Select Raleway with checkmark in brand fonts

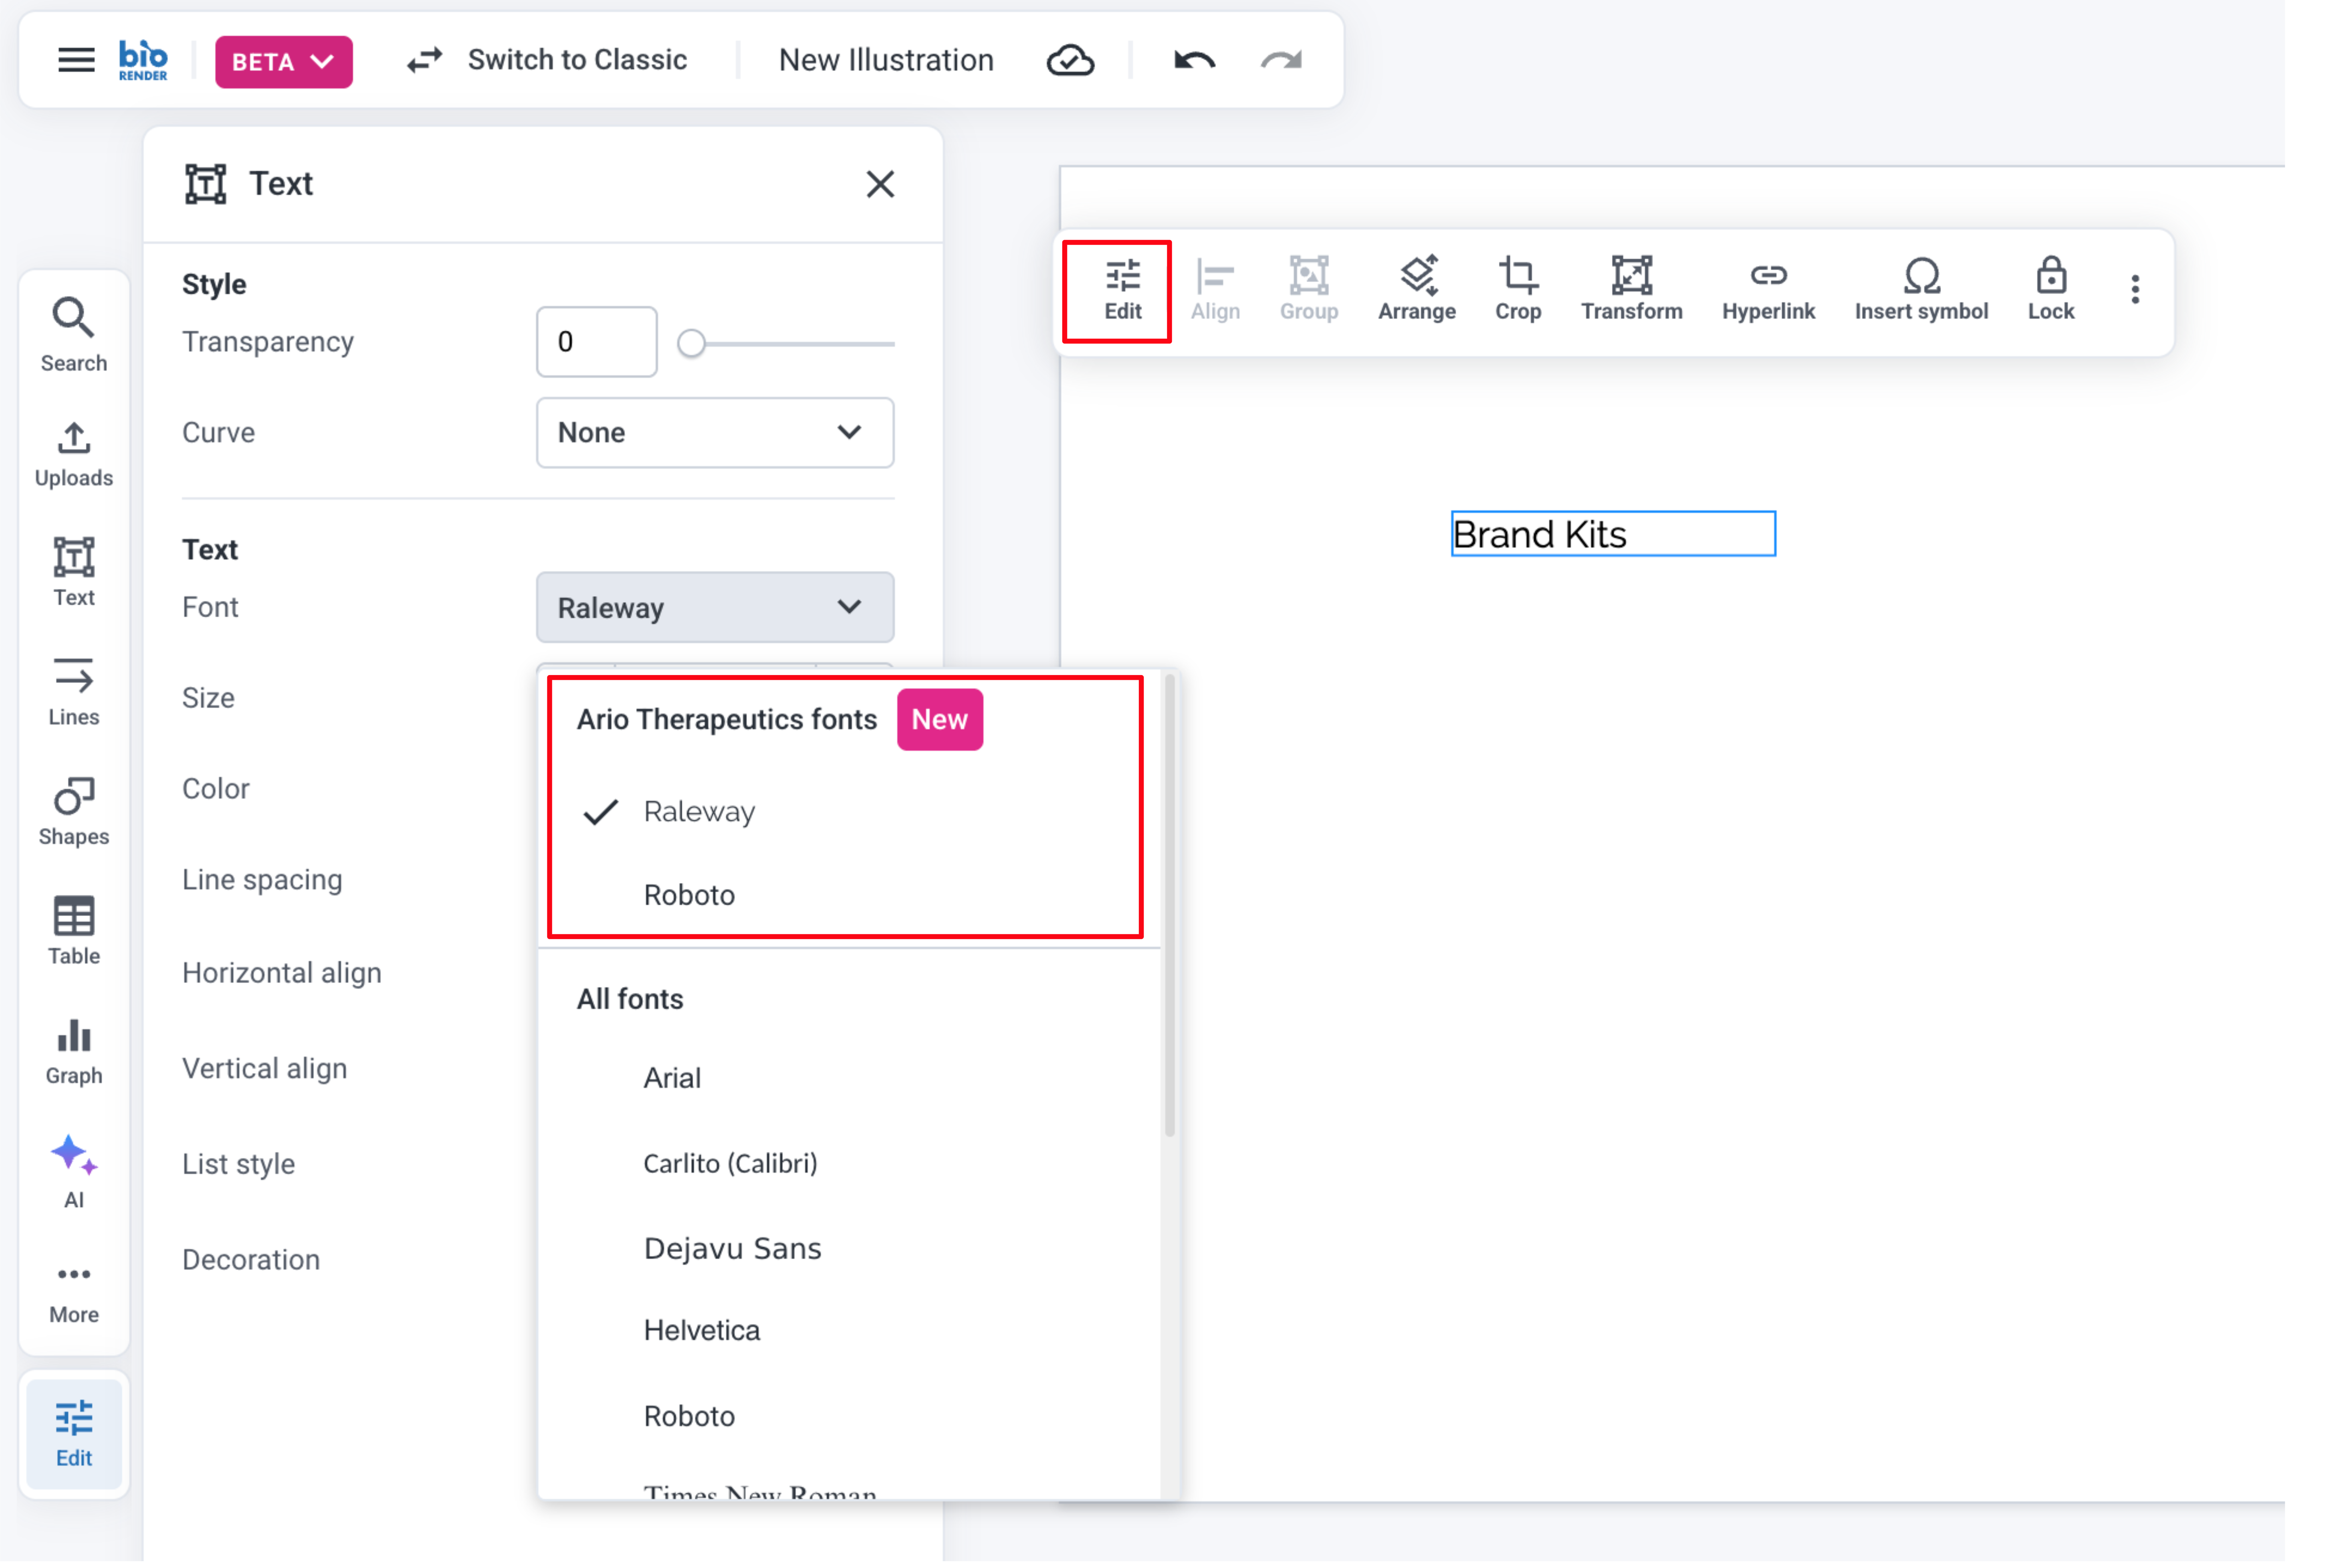(x=699, y=811)
